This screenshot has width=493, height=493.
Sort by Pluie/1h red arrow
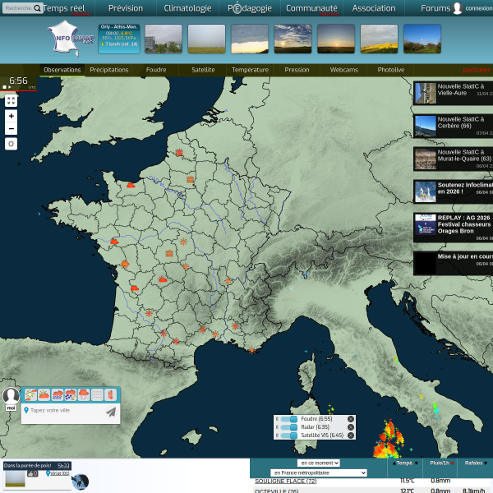click(452, 463)
